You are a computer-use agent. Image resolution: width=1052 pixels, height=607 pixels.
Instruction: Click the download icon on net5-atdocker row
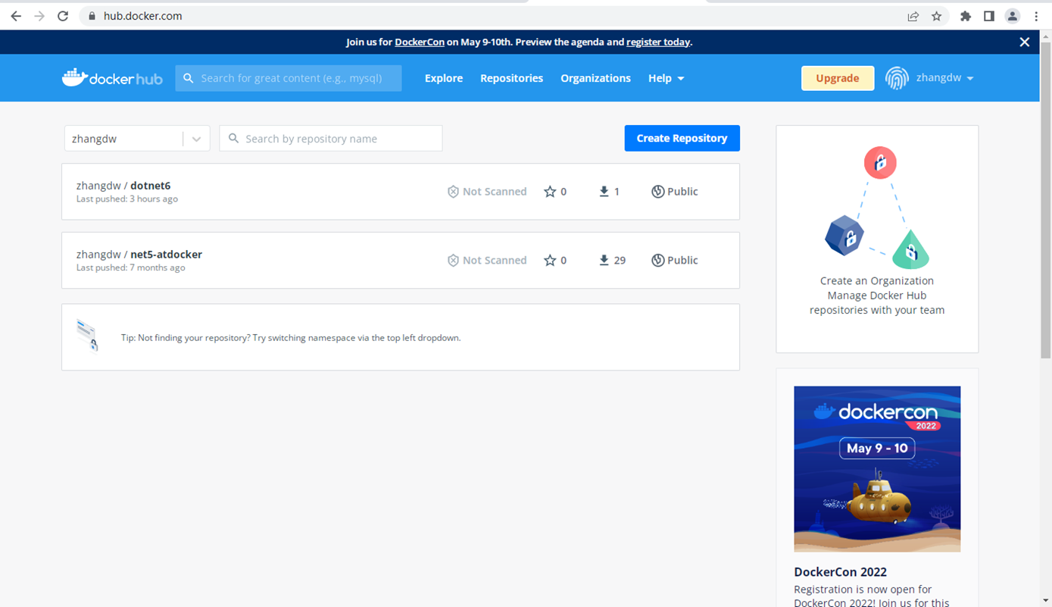click(604, 260)
